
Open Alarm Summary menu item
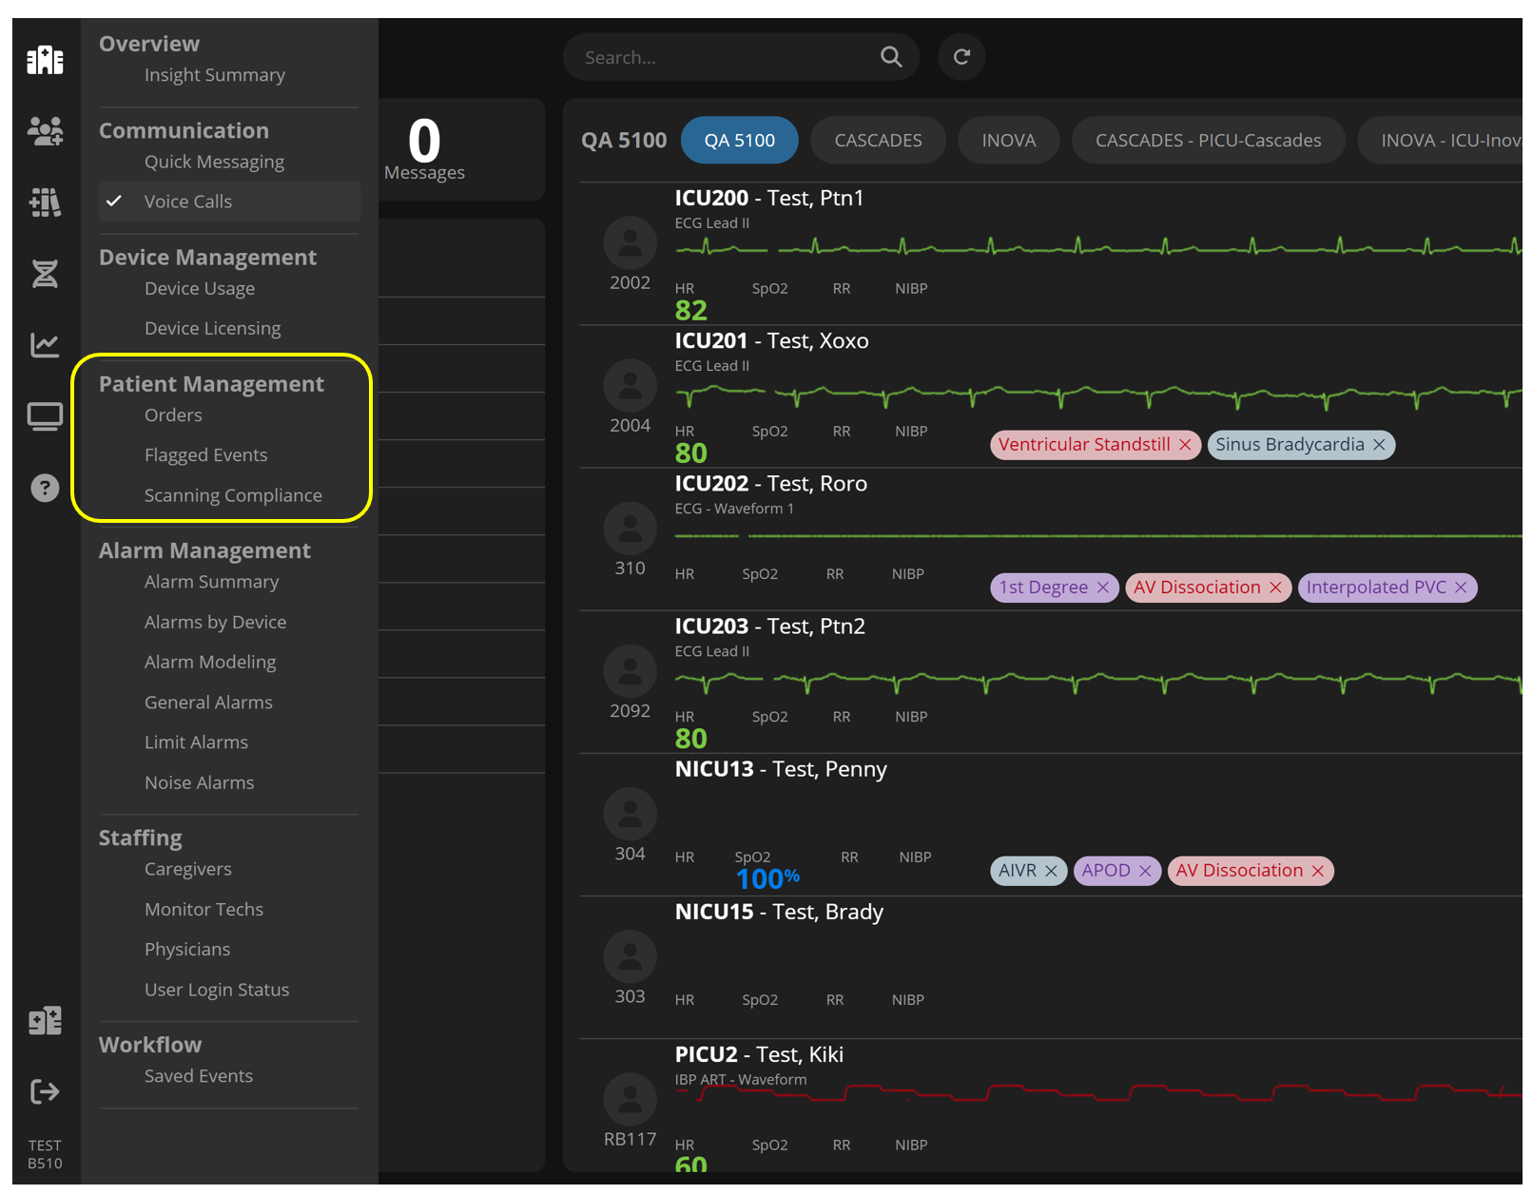tap(211, 582)
